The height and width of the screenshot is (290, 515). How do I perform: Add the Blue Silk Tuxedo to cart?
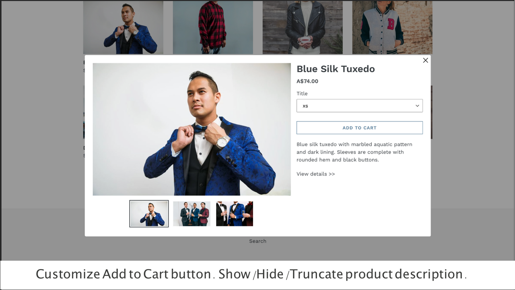tap(359, 128)
